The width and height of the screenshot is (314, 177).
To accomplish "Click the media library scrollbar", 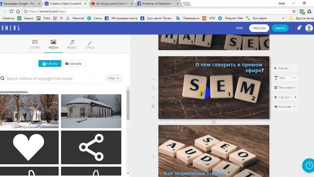I will (128, 104).
